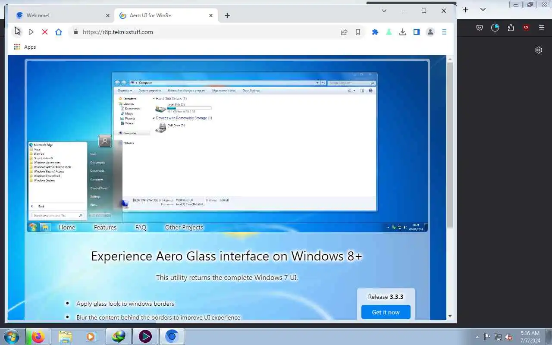Screen dimensions: 552x345
Task: Click the page vertical scrollbar thumb
Action: click(x=450, y=145)
